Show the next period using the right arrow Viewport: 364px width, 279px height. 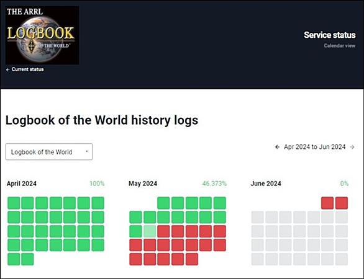pyautogui.click(x=352, y=147)
